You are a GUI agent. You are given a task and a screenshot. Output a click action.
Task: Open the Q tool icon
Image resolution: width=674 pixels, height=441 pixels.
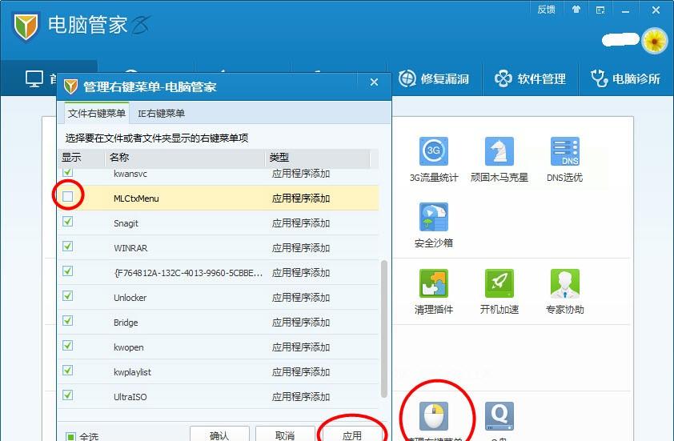point(499,416)
